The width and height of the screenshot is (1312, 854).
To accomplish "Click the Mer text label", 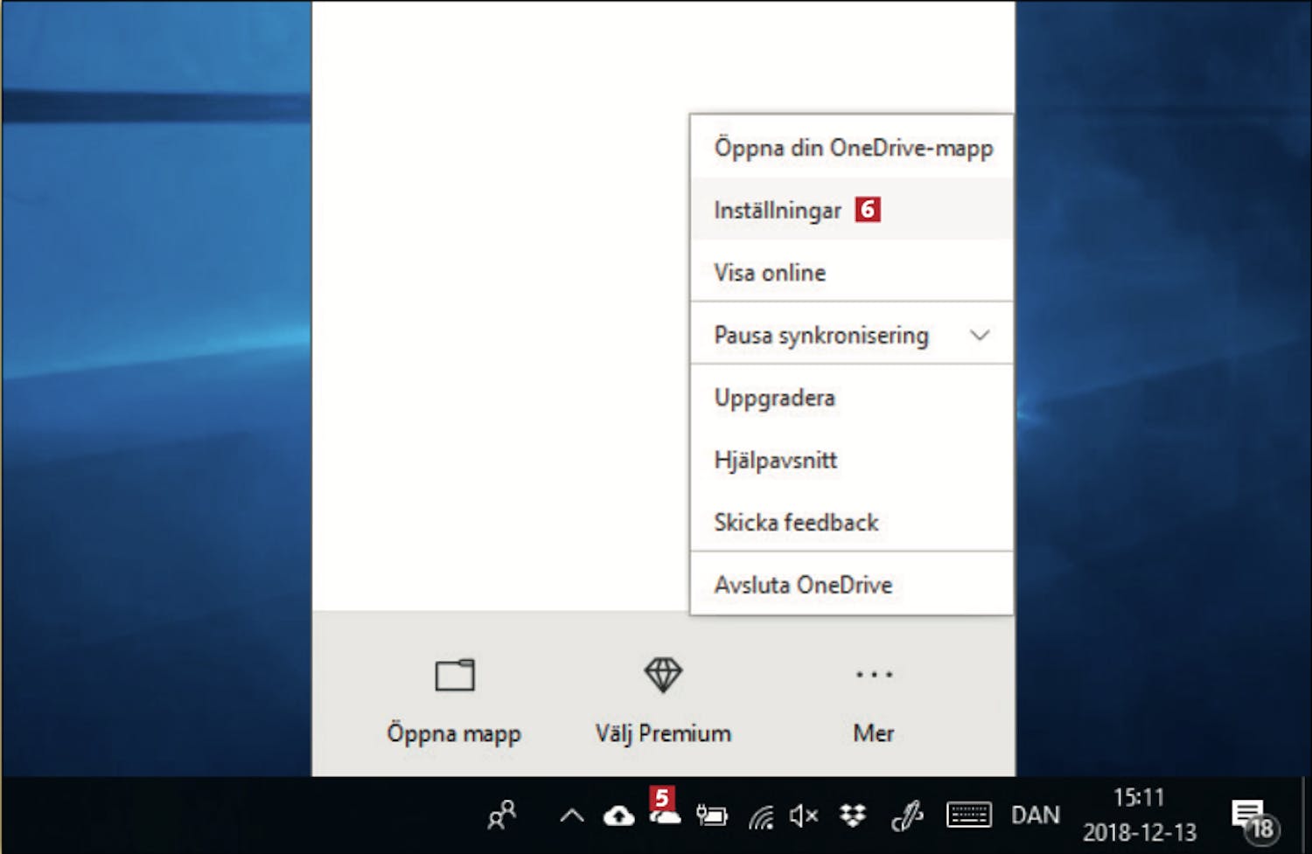I will [874, 733].
